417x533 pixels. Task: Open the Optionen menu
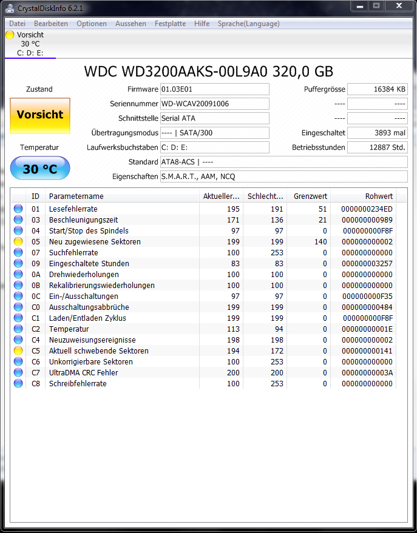pyautogui.click(x=92, y=24)
